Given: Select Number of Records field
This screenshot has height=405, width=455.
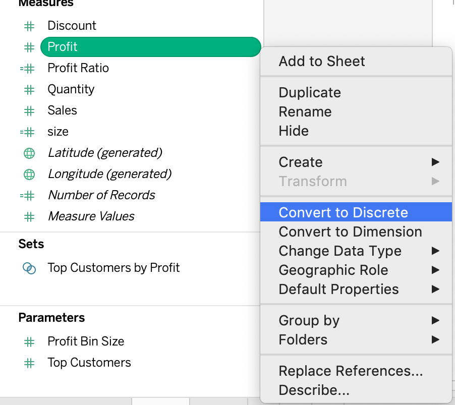Looking at the screenshot, I should pyautogui.click(x=101, y=195).
